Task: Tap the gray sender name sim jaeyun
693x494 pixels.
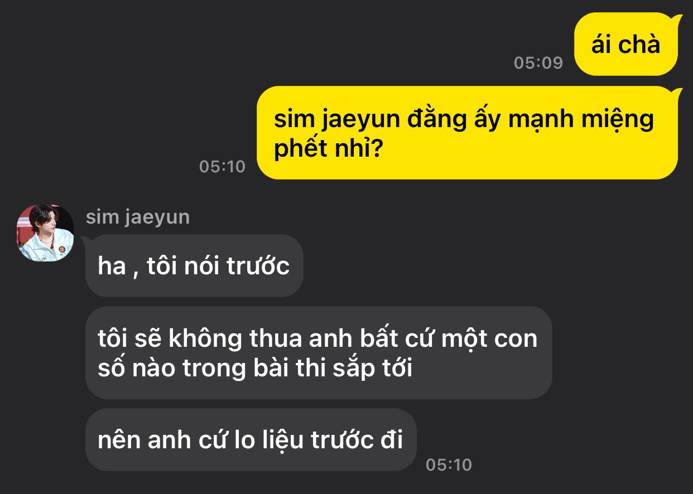Action: tap(138, 217)
